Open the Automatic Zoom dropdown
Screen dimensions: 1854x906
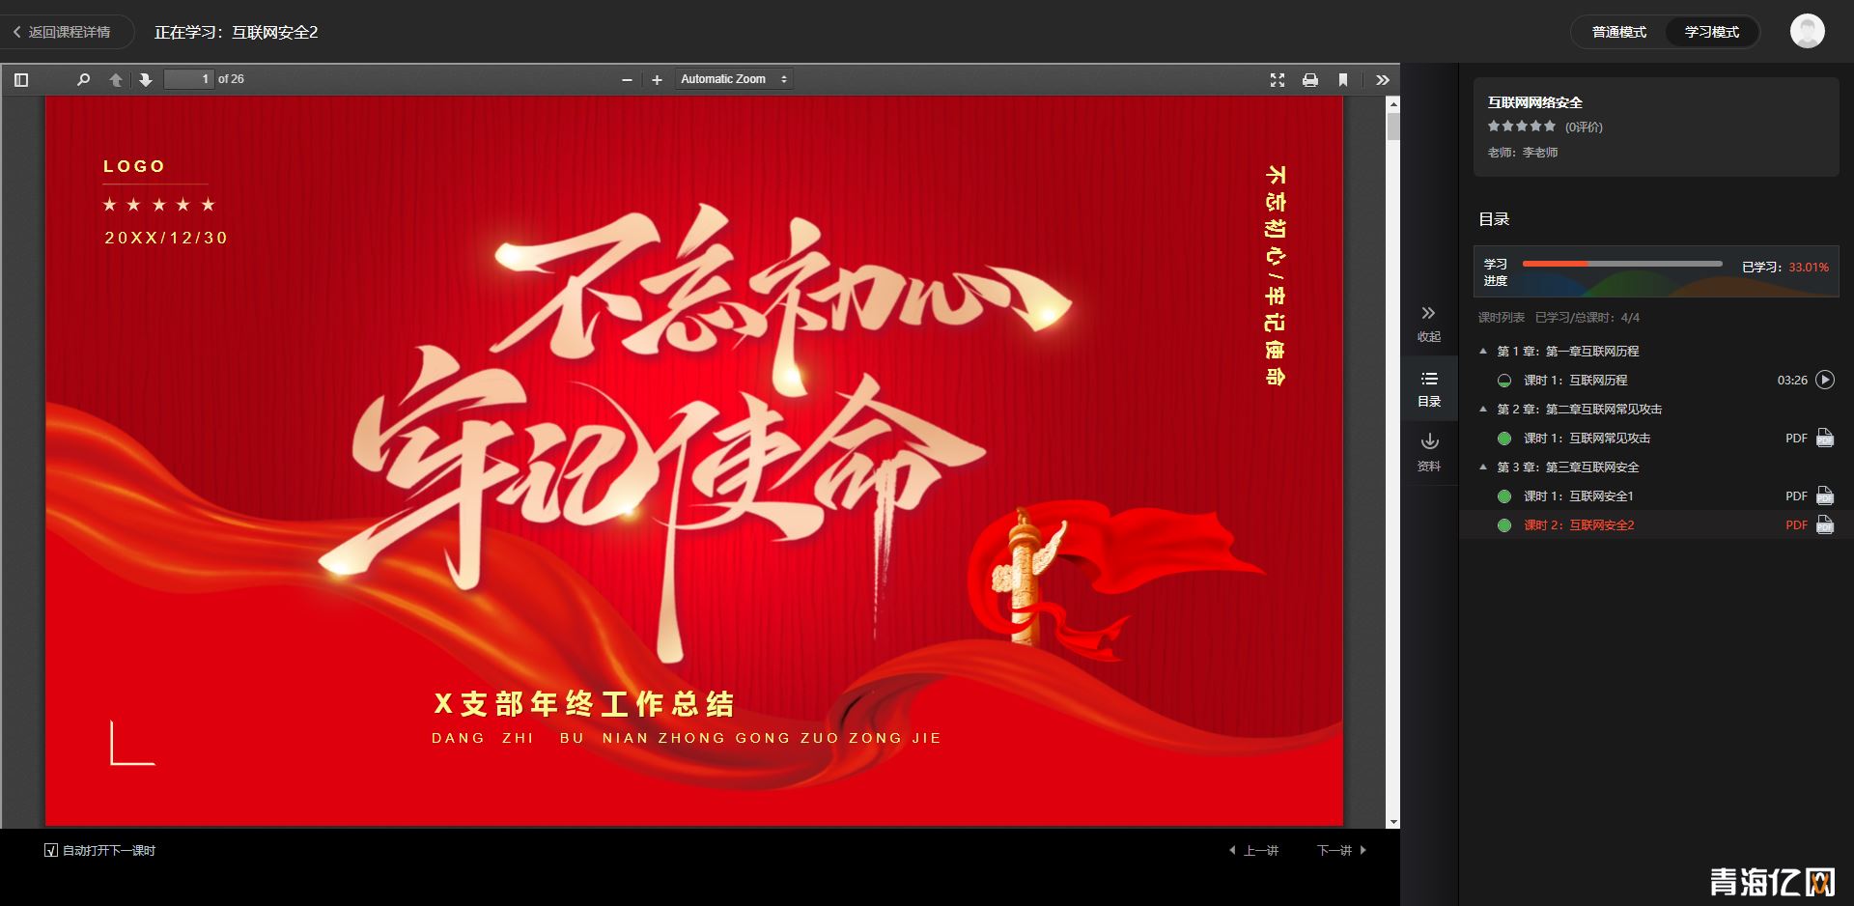coord(734,79)
